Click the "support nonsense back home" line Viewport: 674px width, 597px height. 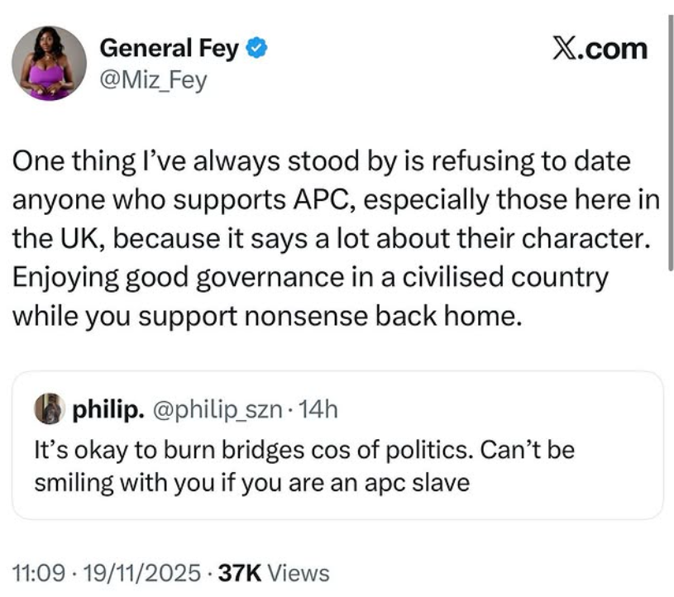click(x=267, y=318)
